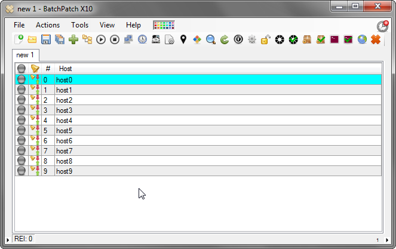
Task: Click the bell arrows indicator on host5 row
Action: [35, 130]
